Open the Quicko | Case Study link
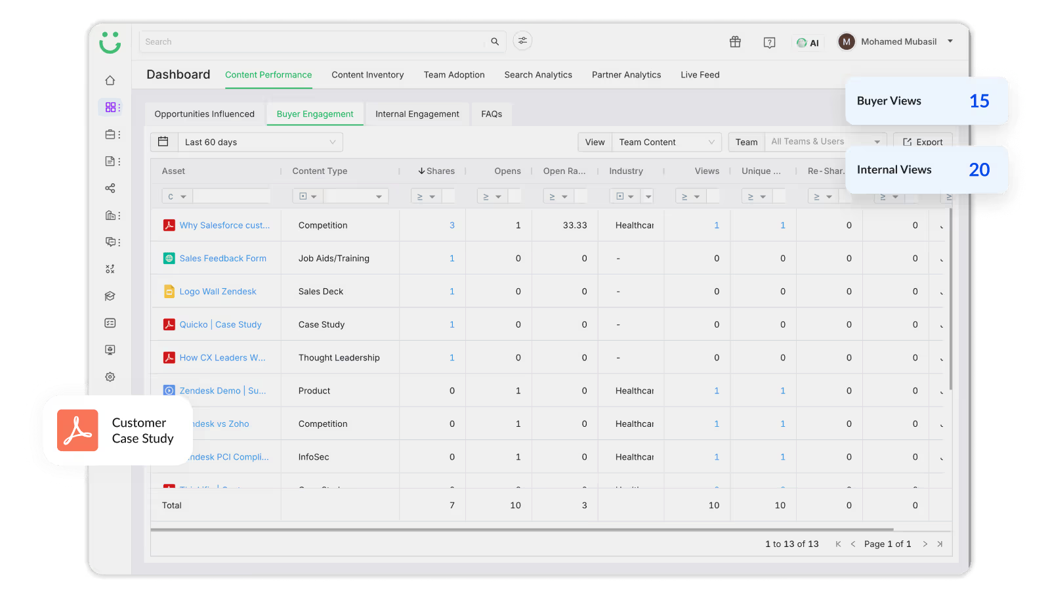1050x591 pixels. click(220, 324)
